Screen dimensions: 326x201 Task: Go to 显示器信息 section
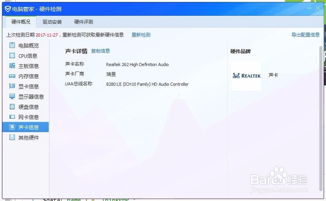click(x=26, y=96)
